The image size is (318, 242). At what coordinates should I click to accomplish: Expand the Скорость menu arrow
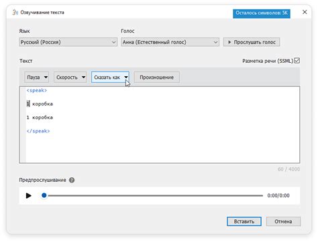coord(83,78)
